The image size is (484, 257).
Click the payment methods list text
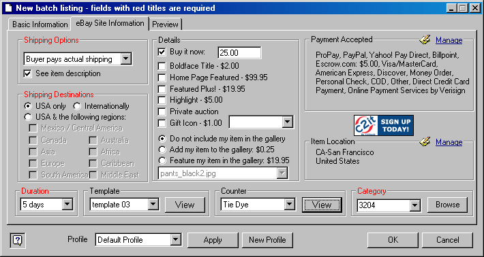pyautogui.click(x=393, y=73)
